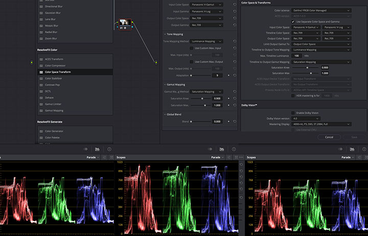Click the reset icon for Tone Mapping Method
368x236 pixels.
[234, 41]
